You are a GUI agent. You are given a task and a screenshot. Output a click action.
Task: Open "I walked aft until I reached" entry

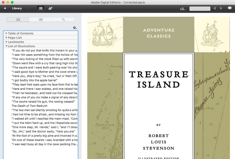(45, 119)
